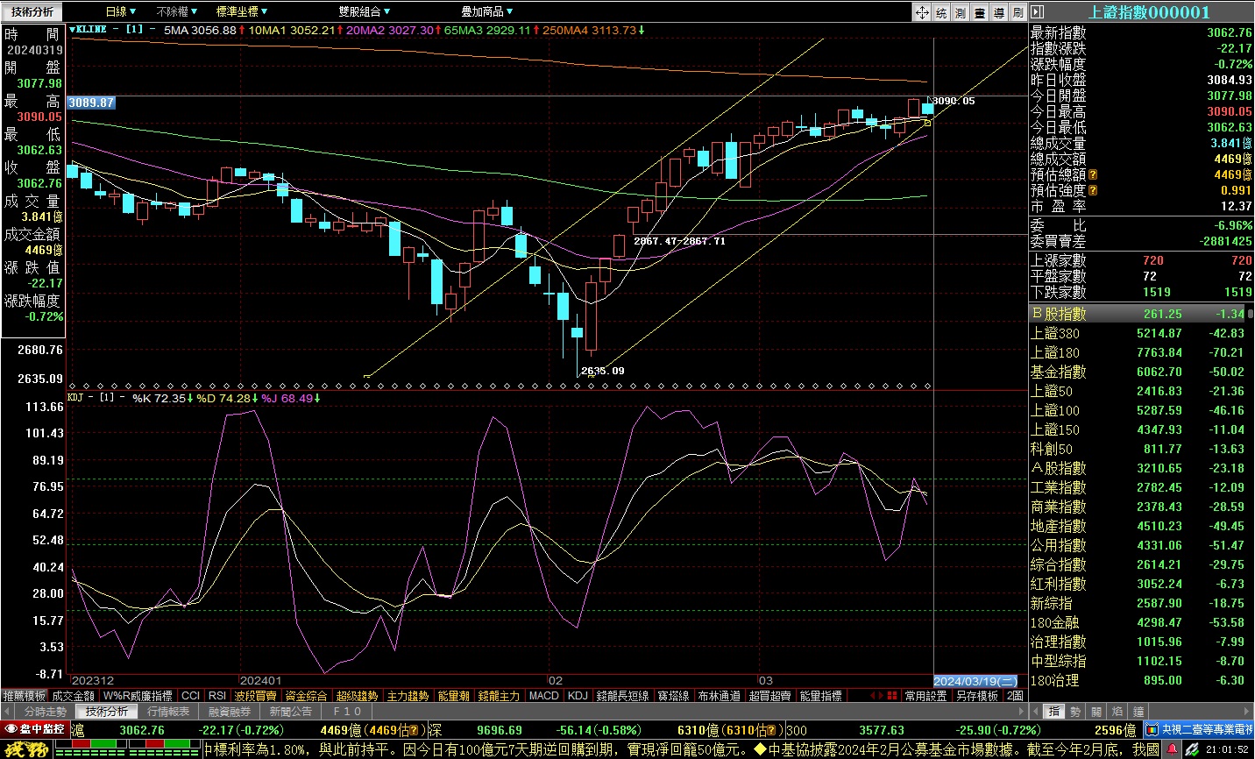
Task: Open the 標準坐標 coordinate dropdown
Action: point(242,11)
